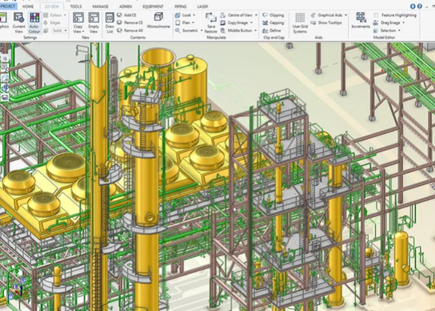
Task: Toggle Show Tooltips
Action: (x=326, y=23)
